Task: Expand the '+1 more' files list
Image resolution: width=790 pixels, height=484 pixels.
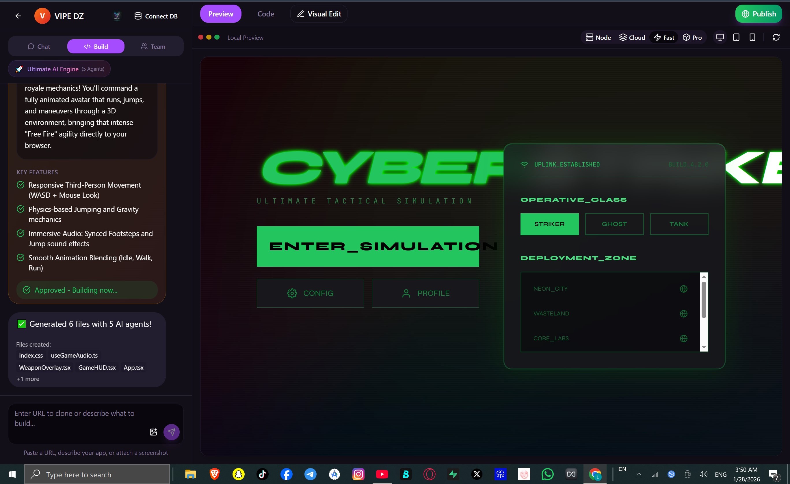Action: (x=28, y=379)
